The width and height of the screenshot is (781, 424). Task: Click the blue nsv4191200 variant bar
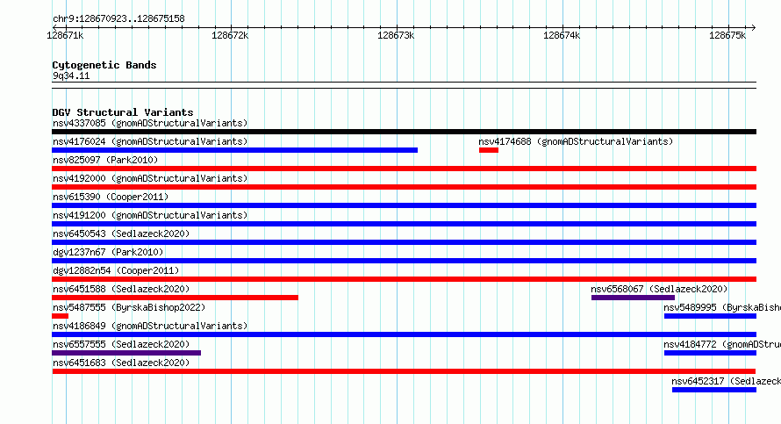[404, 224]
